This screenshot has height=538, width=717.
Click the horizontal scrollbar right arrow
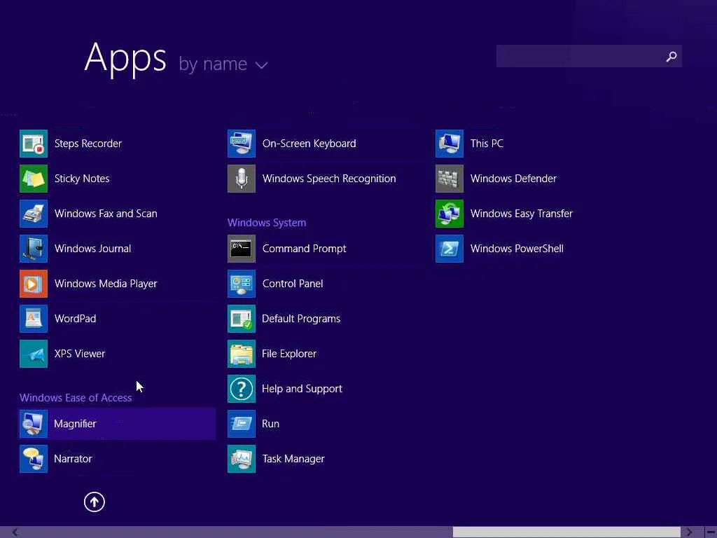[x=689, y=532]
